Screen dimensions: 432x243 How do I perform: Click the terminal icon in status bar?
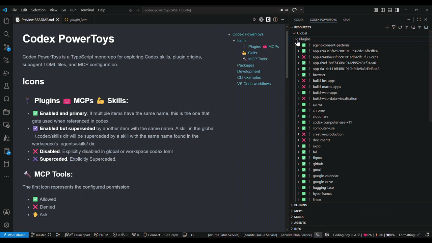(x=185, y=235)
